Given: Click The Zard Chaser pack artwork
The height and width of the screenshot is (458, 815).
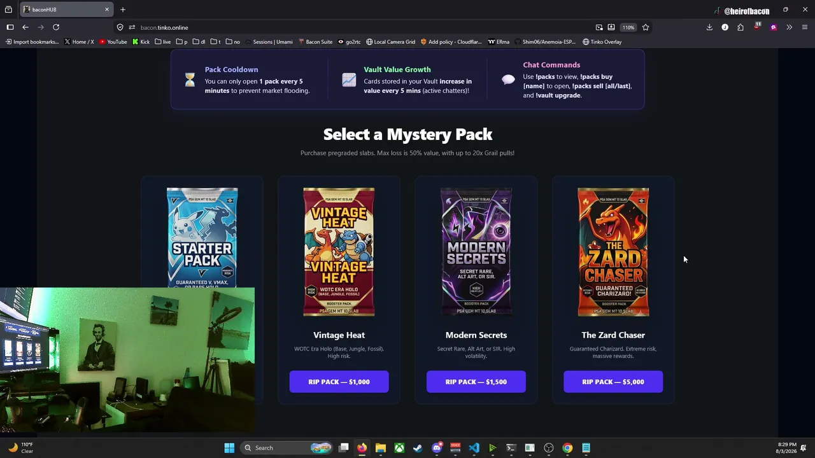Looking at the screenshot, I should (613, 252).
